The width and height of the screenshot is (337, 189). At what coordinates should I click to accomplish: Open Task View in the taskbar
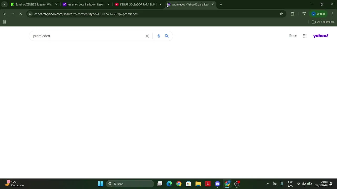pos(160,184)
